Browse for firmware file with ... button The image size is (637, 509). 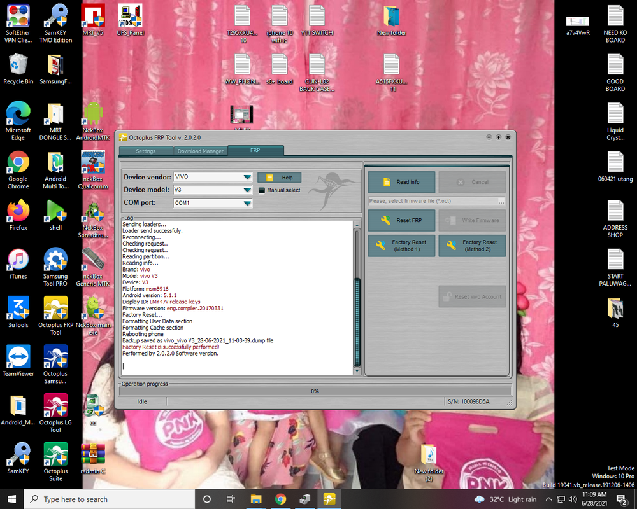coord(501,201)
